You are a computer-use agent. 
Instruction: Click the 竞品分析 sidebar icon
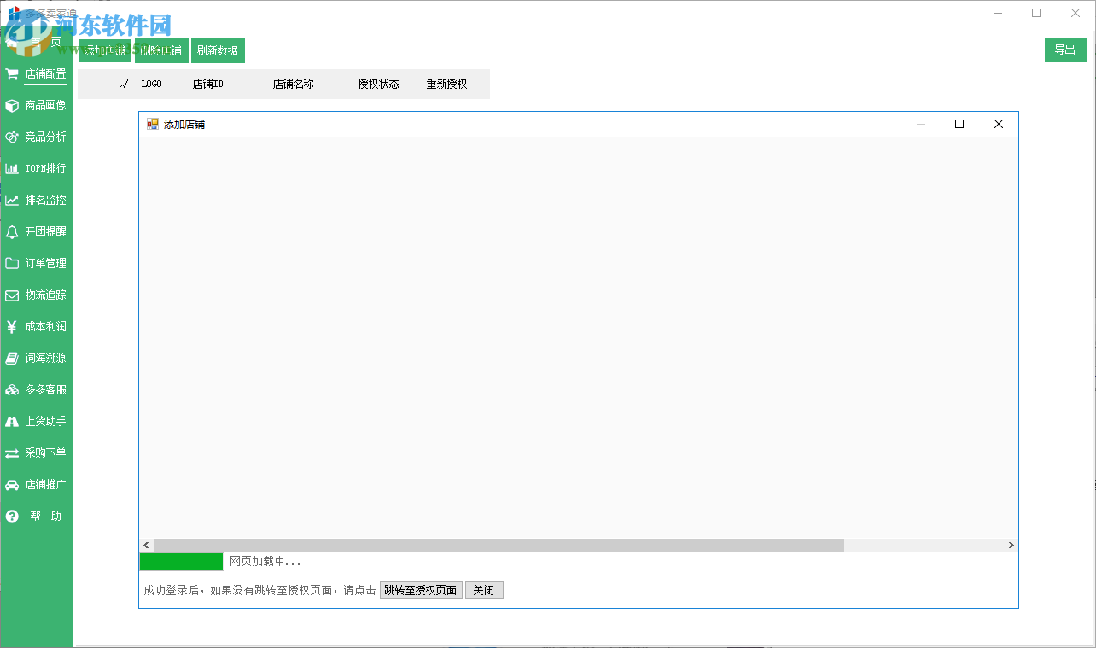[12, 137]
